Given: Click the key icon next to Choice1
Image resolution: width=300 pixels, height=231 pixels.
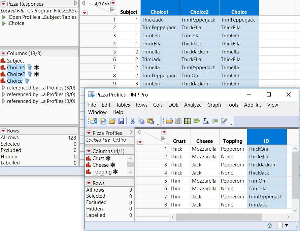Looking at the screenshot, I should 30,67.
